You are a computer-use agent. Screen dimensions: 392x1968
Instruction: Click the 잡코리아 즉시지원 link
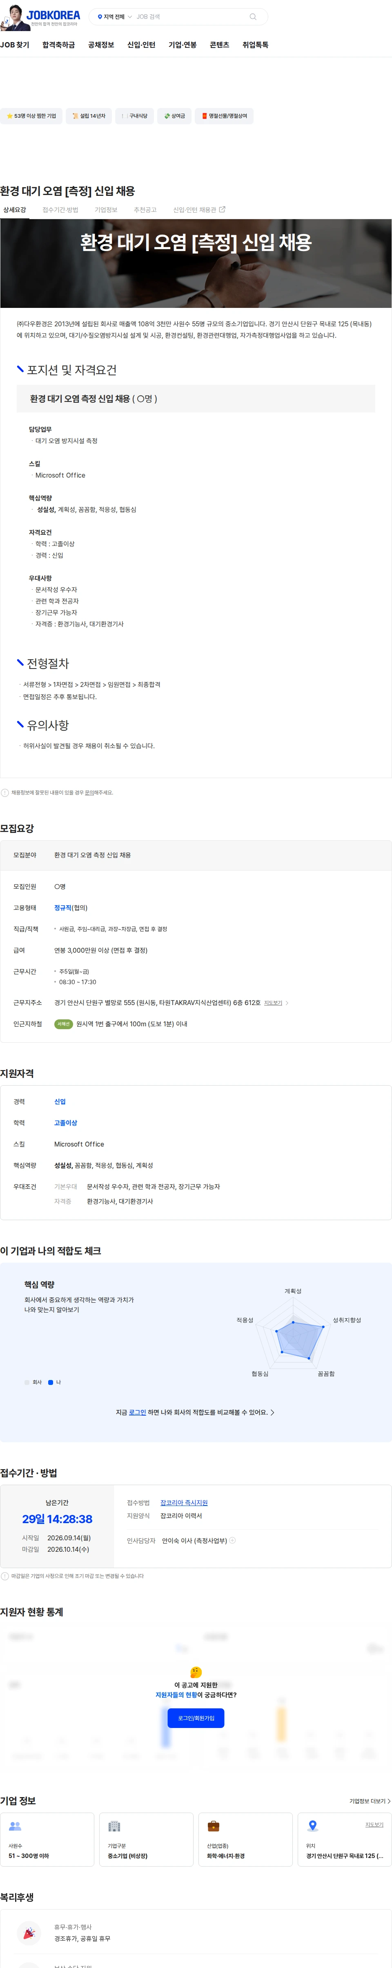click(x=184, y=1503)
